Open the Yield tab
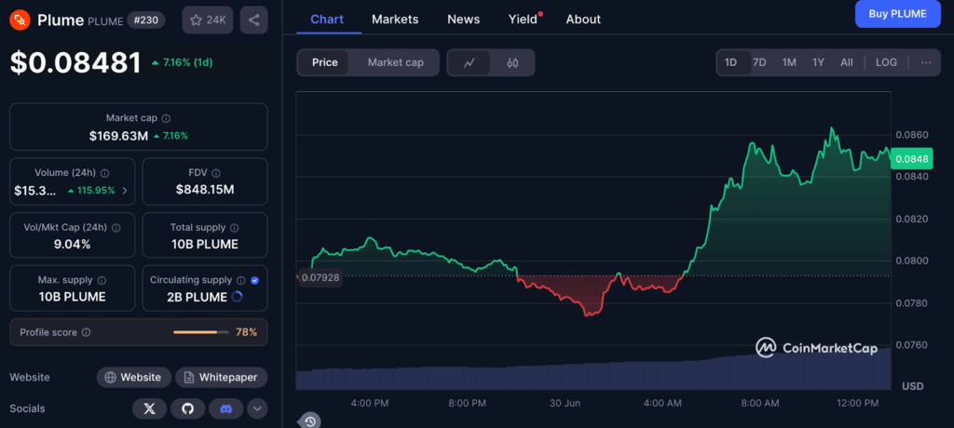The width and height of the screenshot is (954, 428). [x=523, y=20]
